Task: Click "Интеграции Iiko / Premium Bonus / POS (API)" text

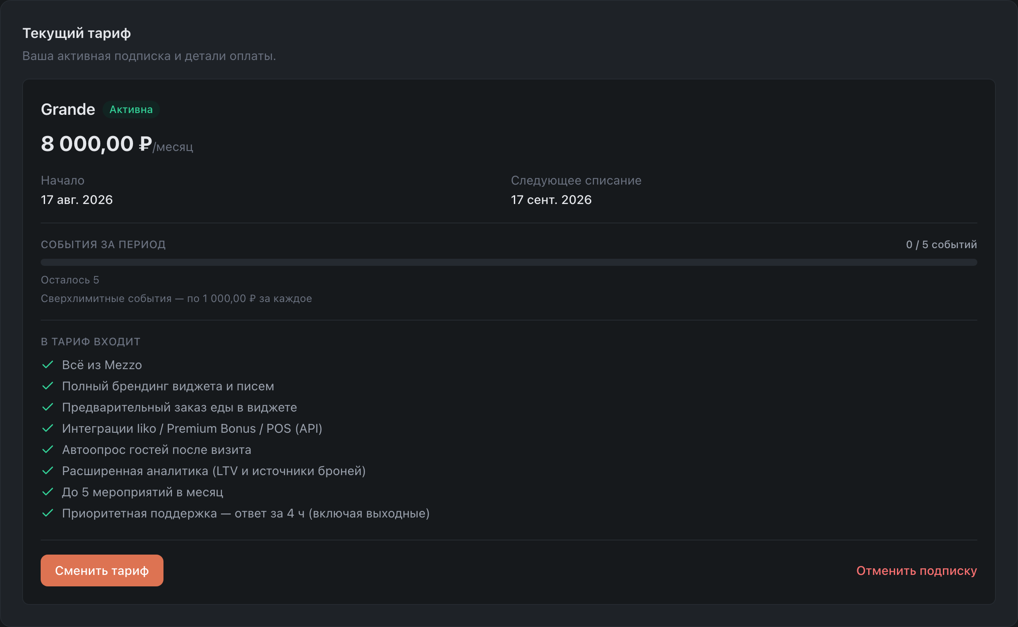Action: coord(192,428)
